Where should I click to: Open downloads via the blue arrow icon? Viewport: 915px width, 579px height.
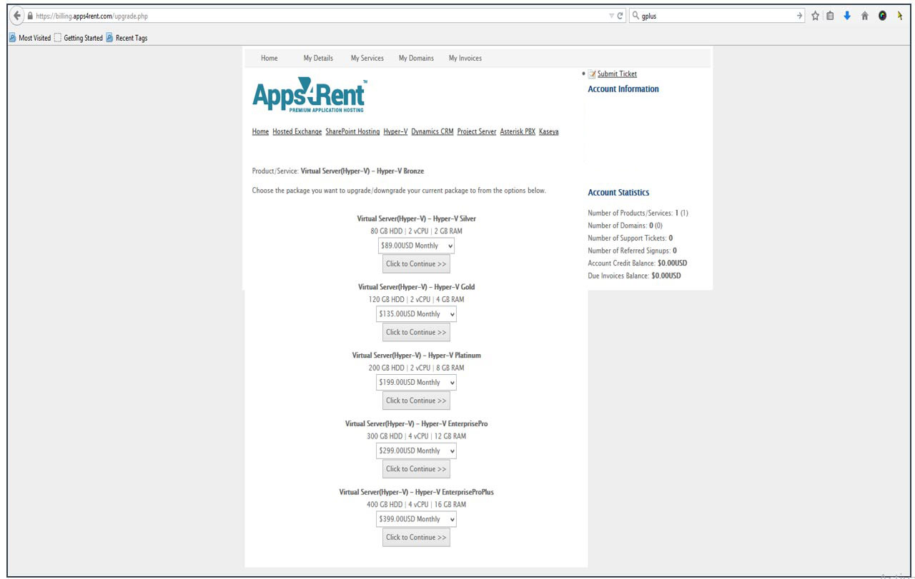pyautogui.click(x=847, y=16)
